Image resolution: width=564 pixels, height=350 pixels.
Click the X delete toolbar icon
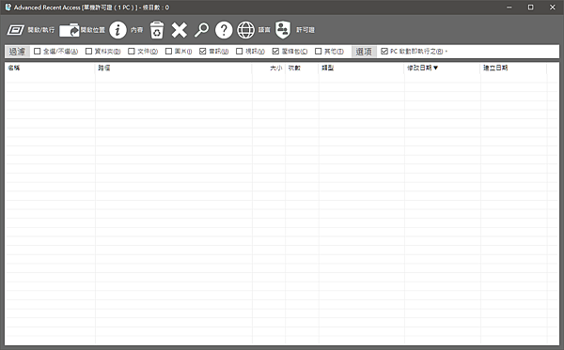pyautogui.click(x=180, y=30)
